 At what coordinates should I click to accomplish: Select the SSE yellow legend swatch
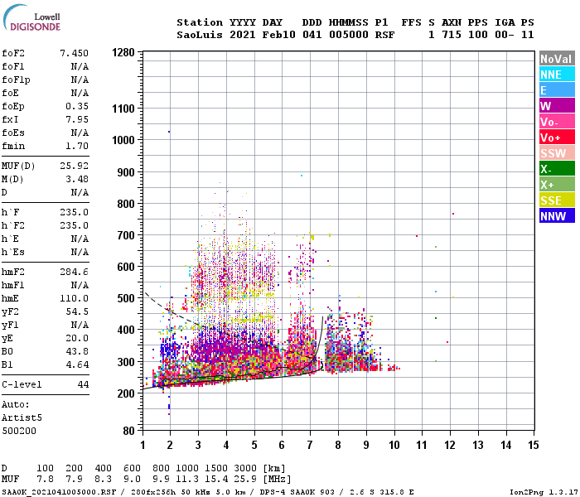[x=557, y=200]
